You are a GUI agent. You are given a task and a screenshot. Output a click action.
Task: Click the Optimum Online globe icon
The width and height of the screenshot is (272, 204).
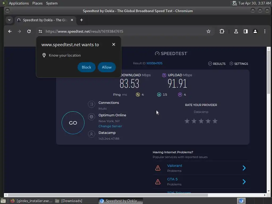click(91, 117)
